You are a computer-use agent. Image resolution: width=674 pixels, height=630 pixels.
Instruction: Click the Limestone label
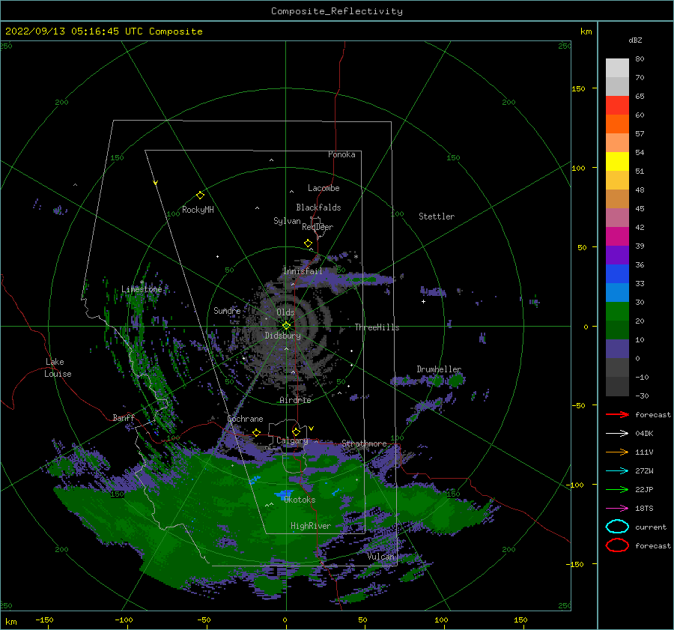click(x=142, y=289)
